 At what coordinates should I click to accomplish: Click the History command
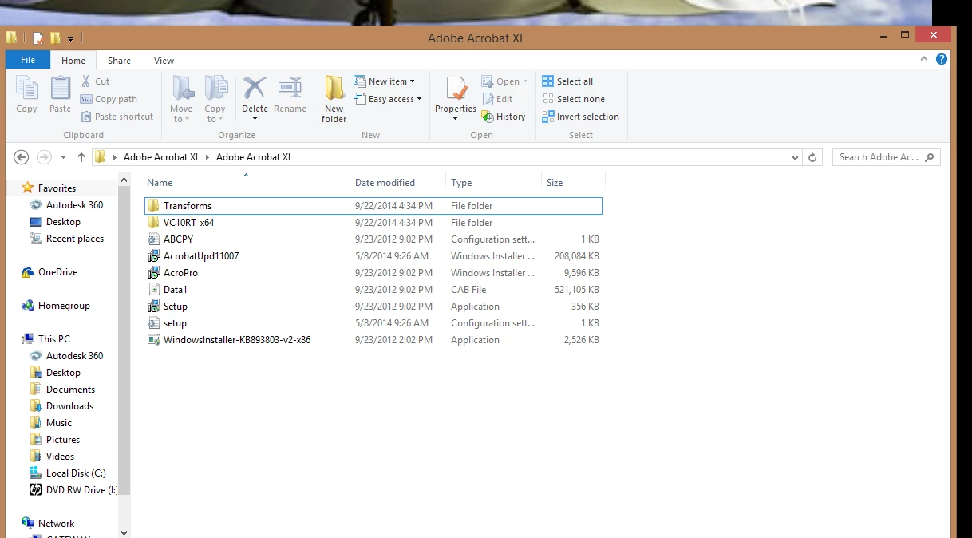click(x=504, y=117)
